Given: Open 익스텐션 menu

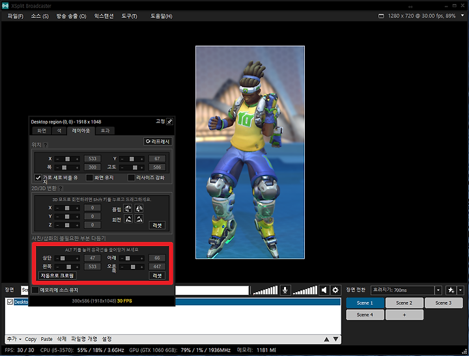Looking at the screenshot, I should 104,16.
